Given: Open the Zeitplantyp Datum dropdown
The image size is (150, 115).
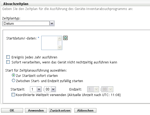Looking at the screenshot, I should click(28, 23).
